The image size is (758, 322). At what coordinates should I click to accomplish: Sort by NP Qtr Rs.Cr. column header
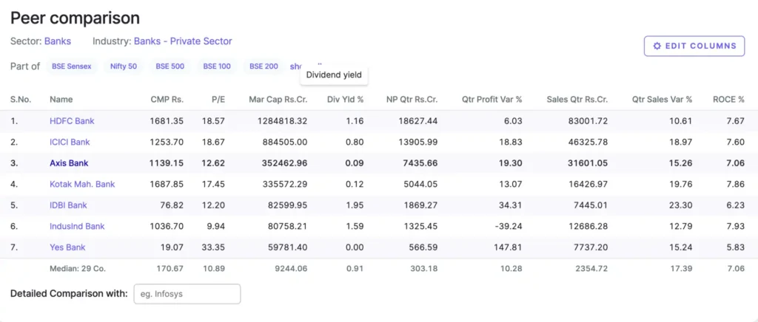(412, 100)
